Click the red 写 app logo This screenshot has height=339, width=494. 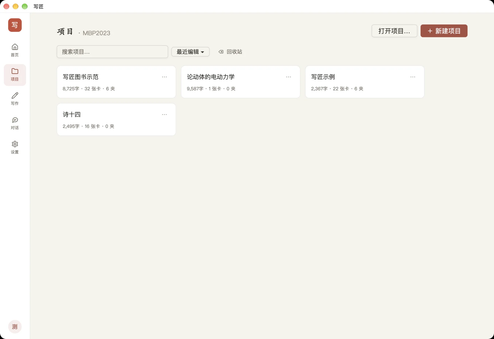point(15,25)
